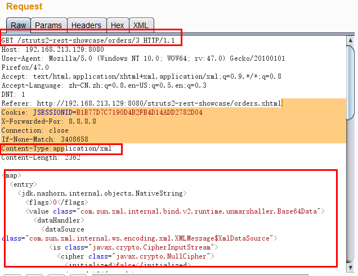
Task: Click the javax.crypto.CipherInputStream line
Action: tap(134, 247)
